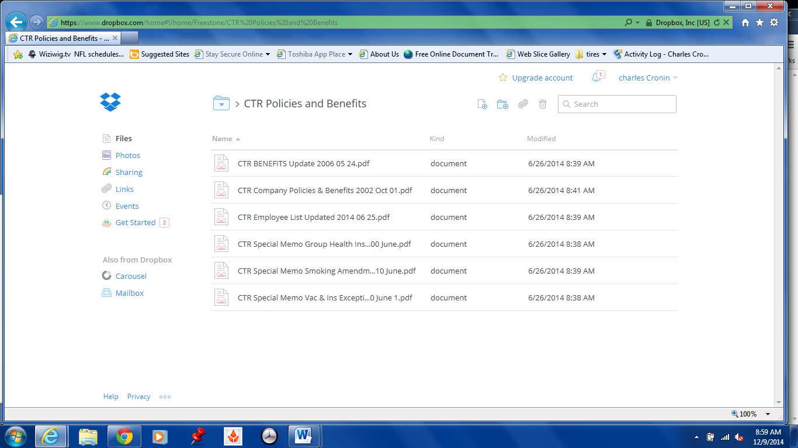Click inside the Search box
Viewport: 798px width, 448px height.
click(617, 104)
